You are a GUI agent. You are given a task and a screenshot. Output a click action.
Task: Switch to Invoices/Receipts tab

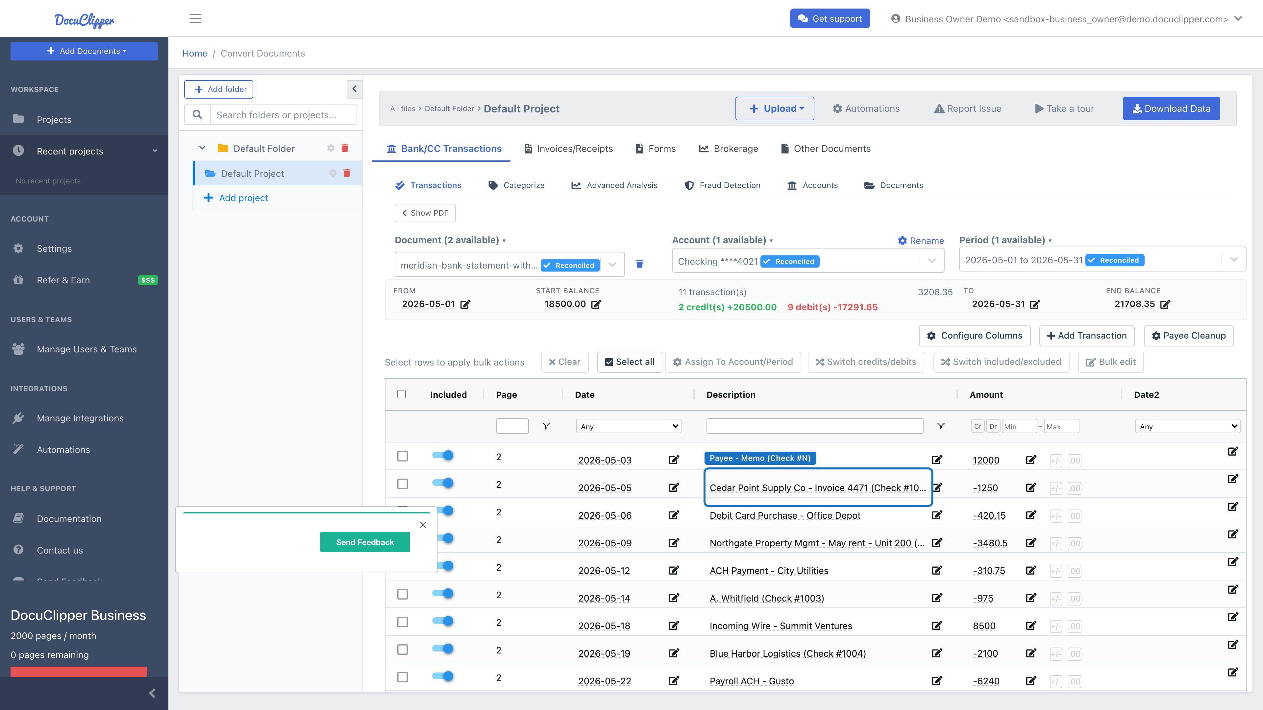pos(569,149)
